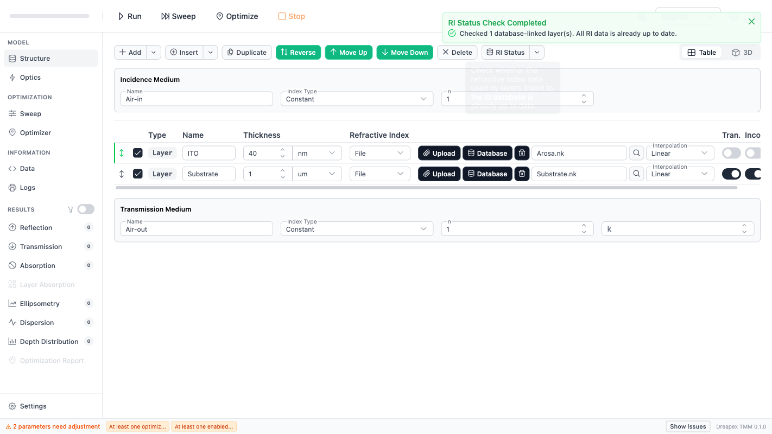Screen dimensions: 772x434
Task: Click Show Issues in the status bar
Action: (x=687, y=426)
